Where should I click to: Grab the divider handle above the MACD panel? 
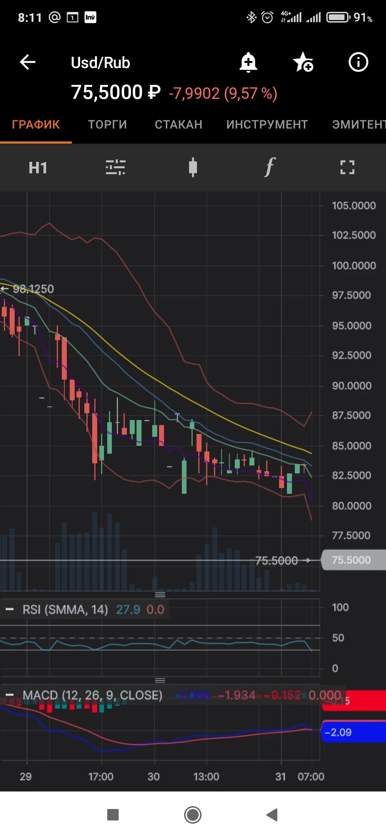click(x=160, y=680)
